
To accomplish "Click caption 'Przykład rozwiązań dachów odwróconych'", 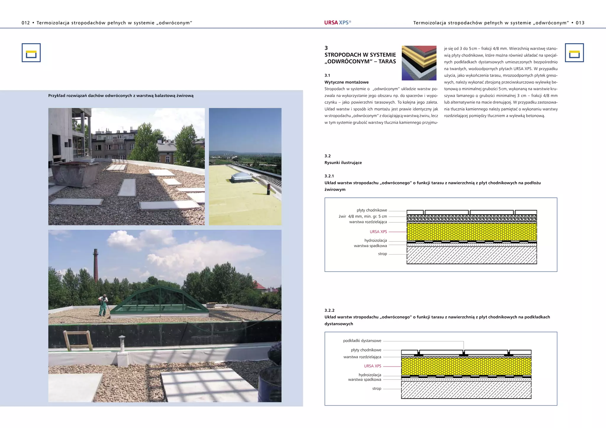I will pos(121,96).
